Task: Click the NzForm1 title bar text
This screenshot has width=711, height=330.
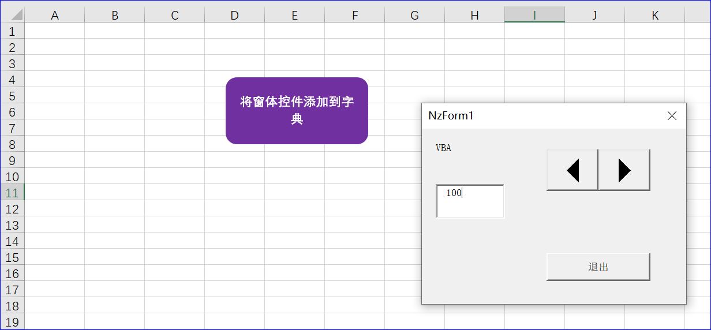Action: pyautogui.click(x=451, y=116)
